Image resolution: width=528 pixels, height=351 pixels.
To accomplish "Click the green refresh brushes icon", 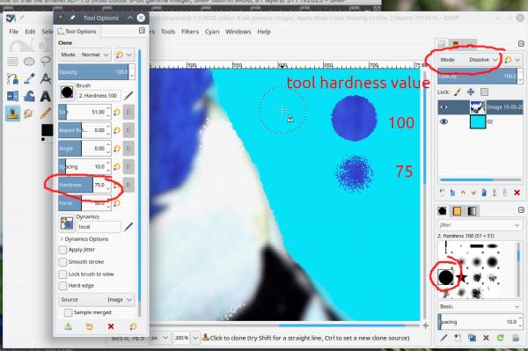I will (x=500, y=338).
